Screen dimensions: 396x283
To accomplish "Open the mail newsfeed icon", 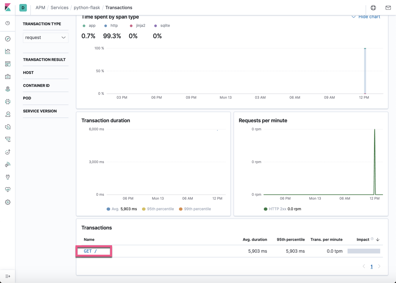I will [388, 7].
